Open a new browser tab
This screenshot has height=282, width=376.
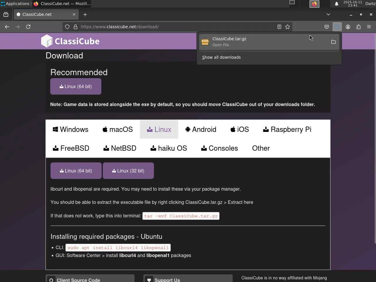(85, 14)
